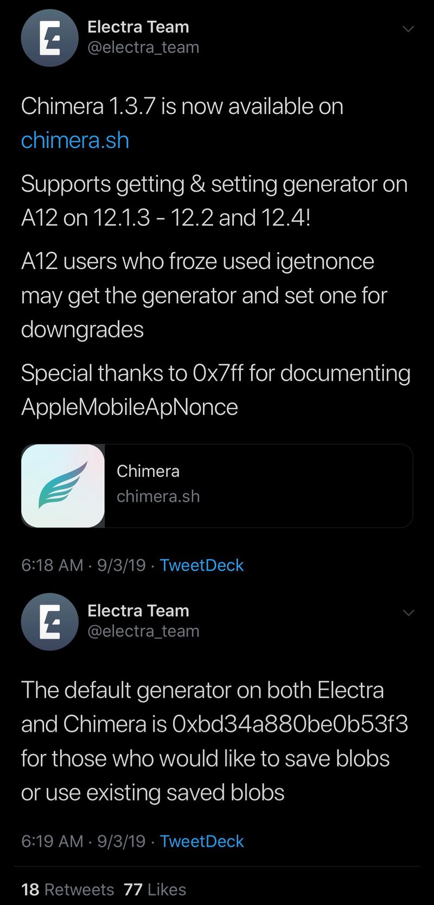Open Electra Team avatar on second tweet
This screenshot has width=434, height=905.
coord(50,621)
